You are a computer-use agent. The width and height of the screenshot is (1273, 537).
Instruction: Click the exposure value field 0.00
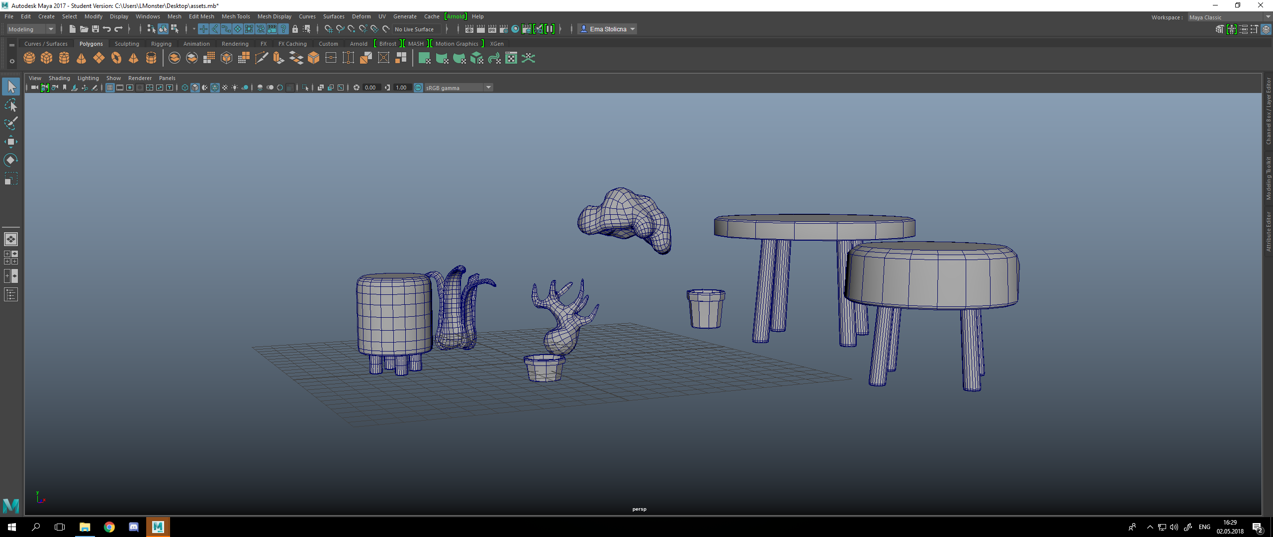pos(370,88)
